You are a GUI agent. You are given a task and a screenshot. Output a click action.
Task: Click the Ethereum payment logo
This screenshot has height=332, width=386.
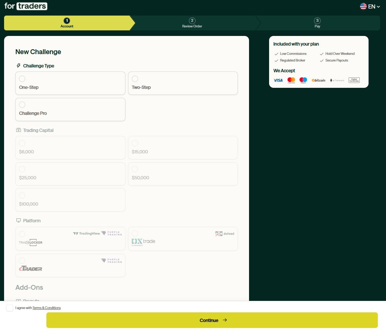(x=337, y=80)
